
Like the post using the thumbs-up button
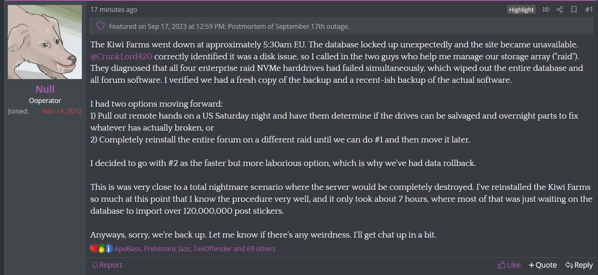(509, 265)
